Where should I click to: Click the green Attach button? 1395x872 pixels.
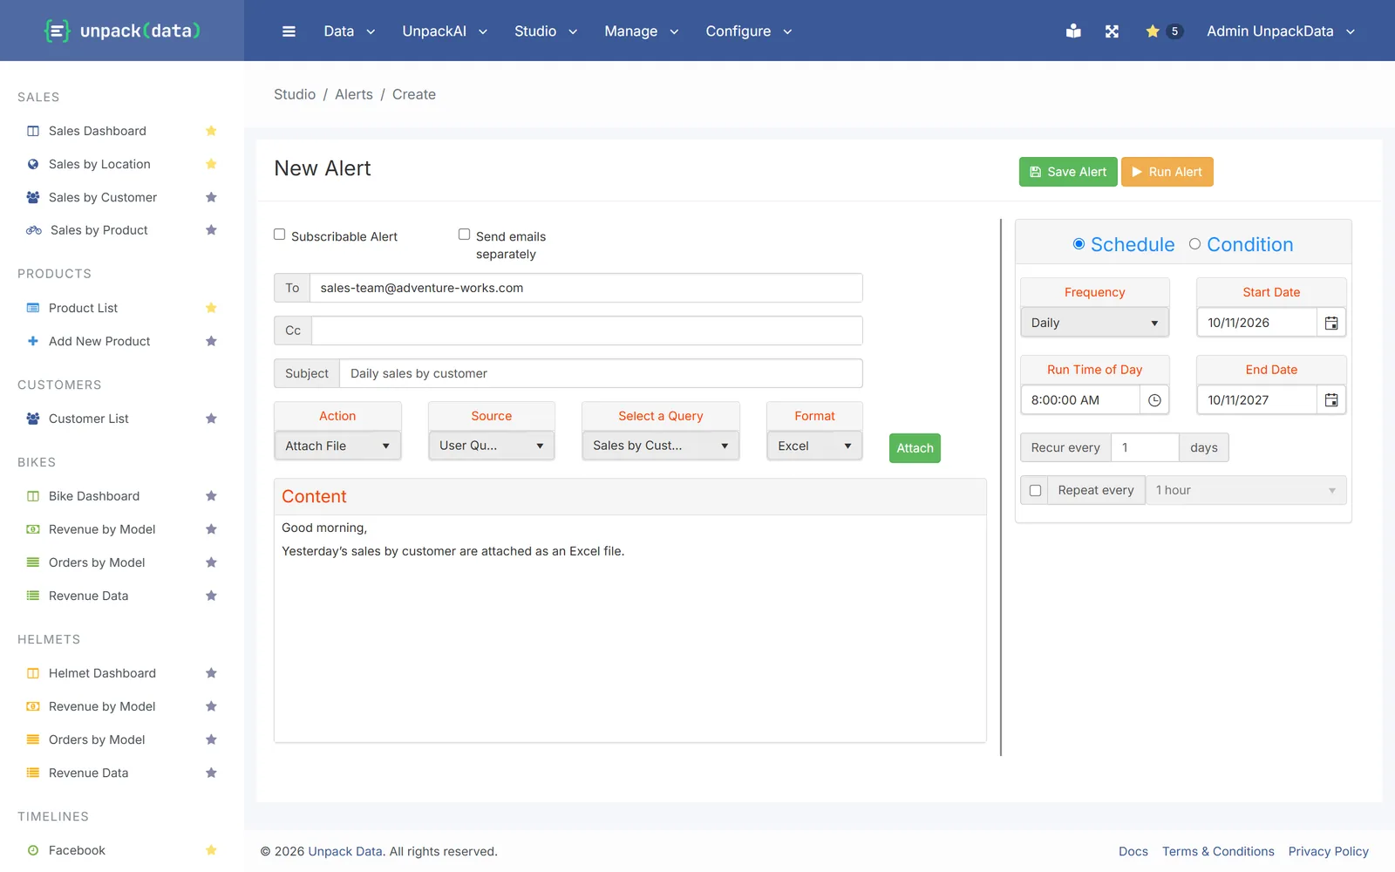(x=915, y=448)
